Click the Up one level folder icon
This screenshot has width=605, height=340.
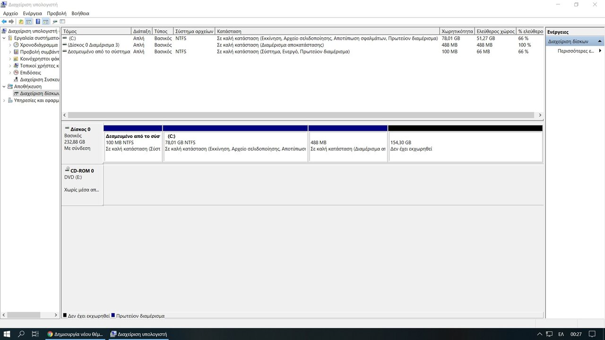point(21,22)
